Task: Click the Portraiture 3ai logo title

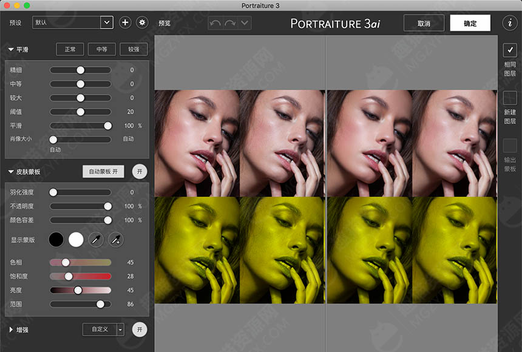Action: (x=335, y=24)
